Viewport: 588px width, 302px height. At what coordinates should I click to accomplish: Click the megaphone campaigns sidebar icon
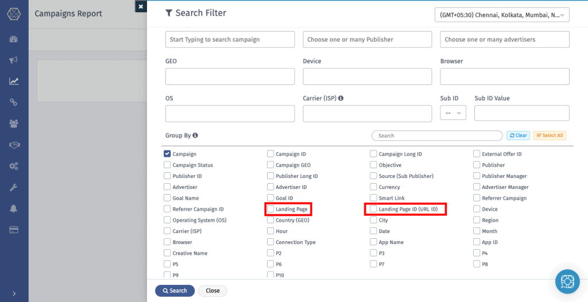(14, 60)
